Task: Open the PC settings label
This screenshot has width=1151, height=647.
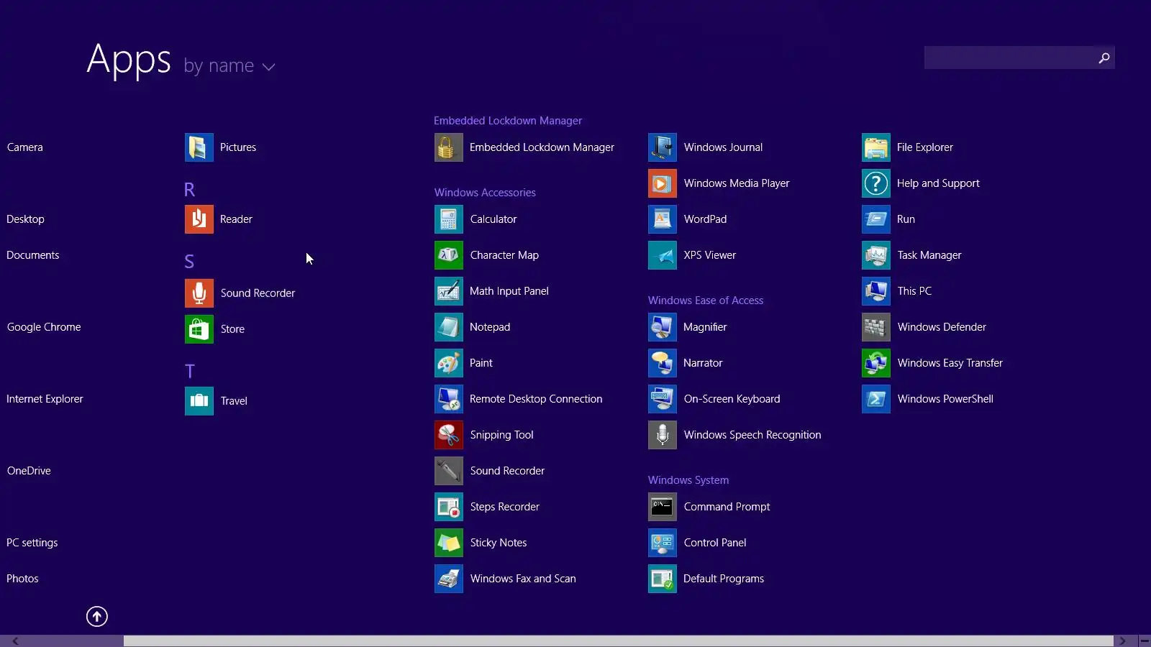Action: pyautogui.click(x=32, y=543)
